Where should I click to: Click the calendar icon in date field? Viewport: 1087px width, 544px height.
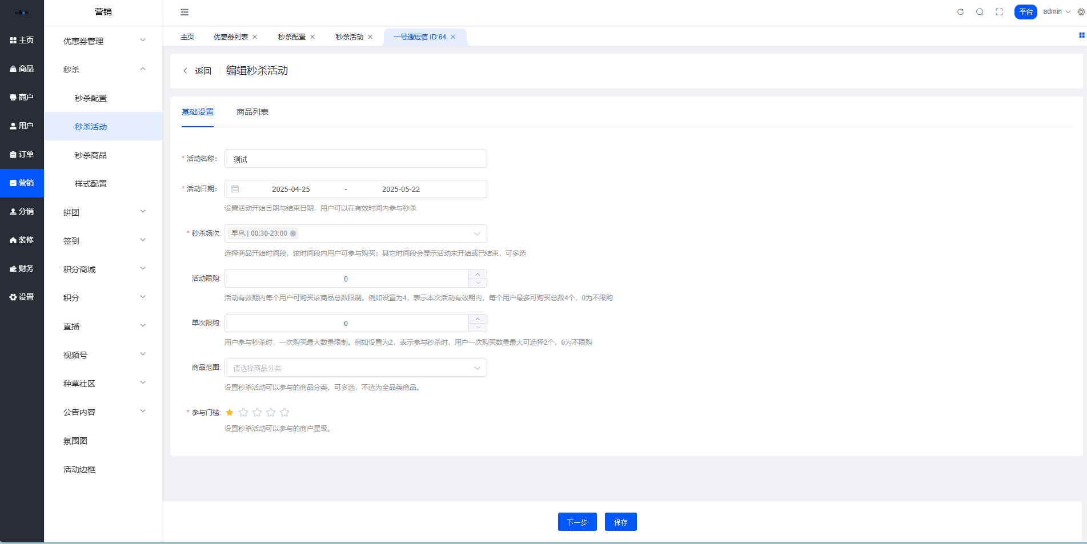(235, 189)
